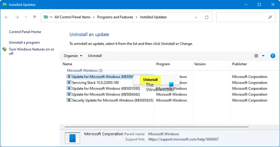Click Parent name value Microsoft Windows
This screenshot has width=280, height=147.
click(164, 134)
